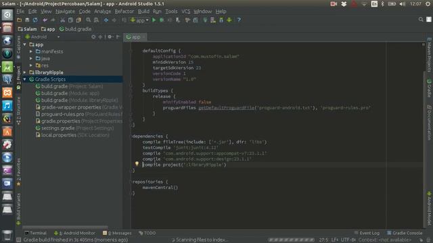The image size is (433, 243).
Task: Click the Project panel horizontal scrollbar
Action: tap(65, 227)
